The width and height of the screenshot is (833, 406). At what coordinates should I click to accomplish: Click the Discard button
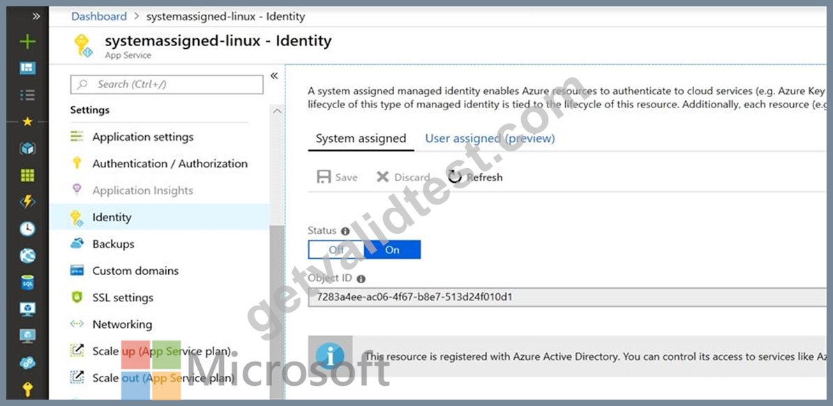403,177
